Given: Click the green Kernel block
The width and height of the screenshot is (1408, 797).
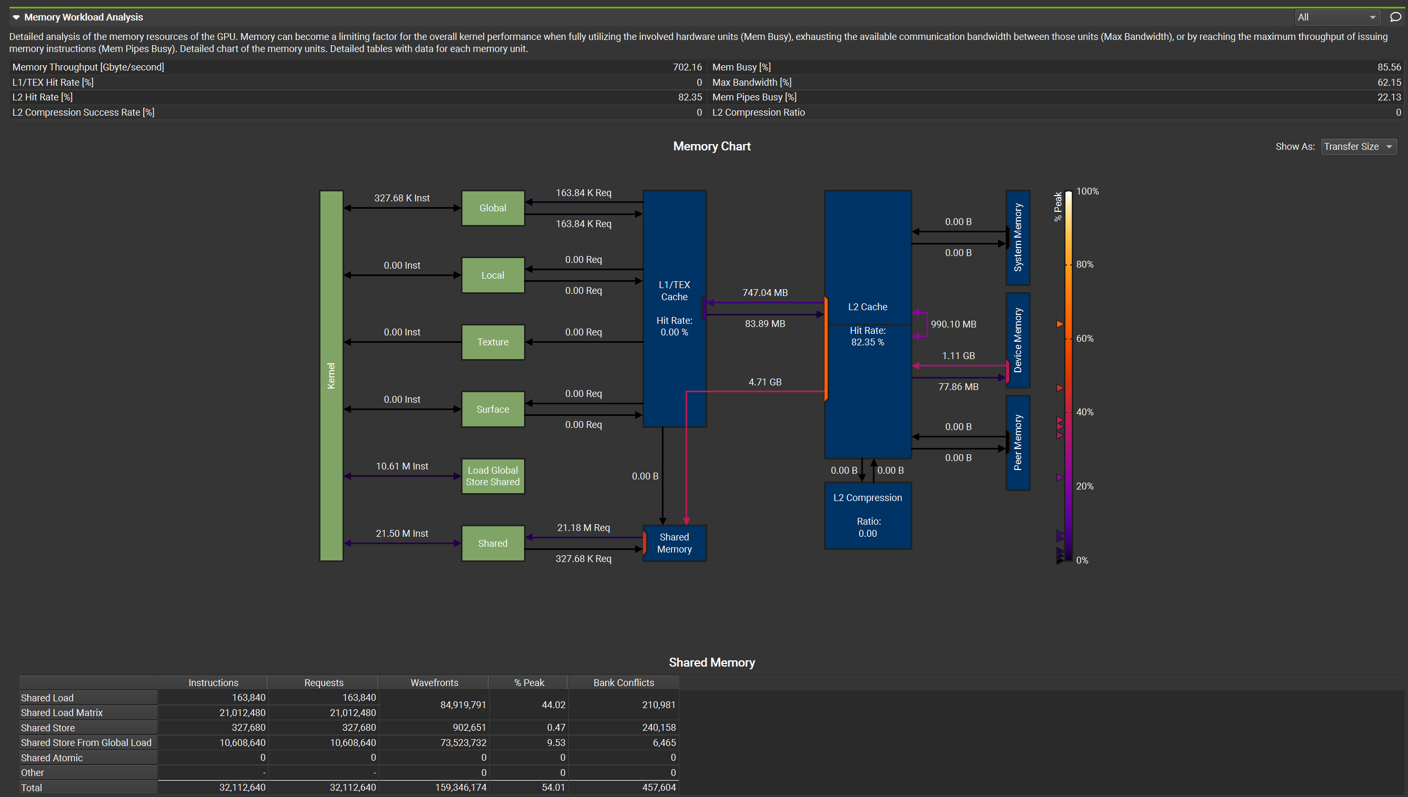Looking at the screenshot, I should pyautogui.click(x=331, y=375).
